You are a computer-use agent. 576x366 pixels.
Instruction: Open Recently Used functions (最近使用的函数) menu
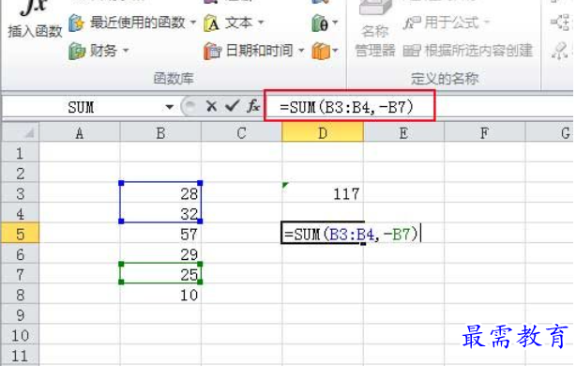click(x=132, y=23)
